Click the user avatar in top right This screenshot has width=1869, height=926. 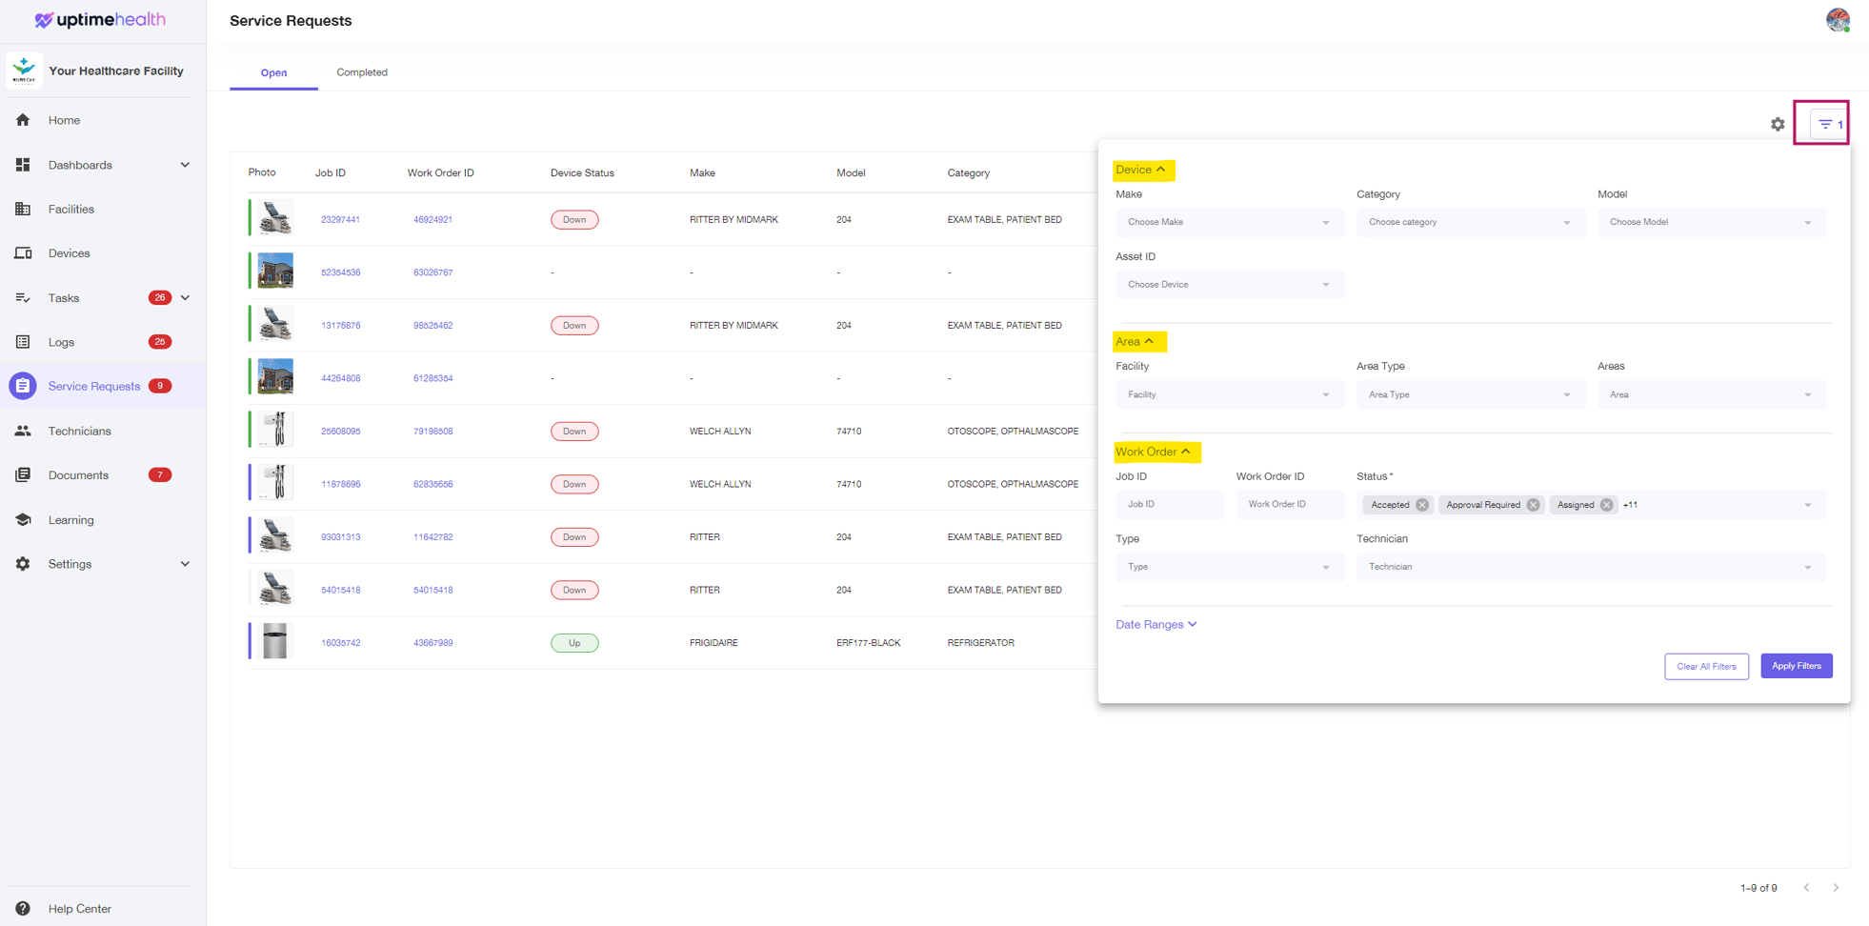pos(1838,20)
